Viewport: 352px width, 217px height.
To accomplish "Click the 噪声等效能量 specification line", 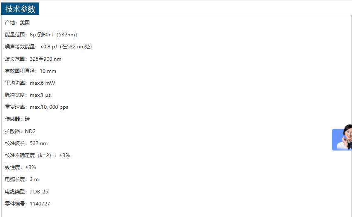I will pyautogui.click(x=48, y=47).
